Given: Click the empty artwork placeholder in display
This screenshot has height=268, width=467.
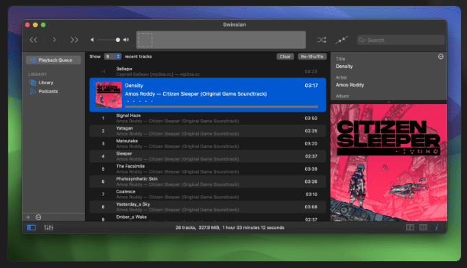Looking at the screenshot, I should [145, 40].
